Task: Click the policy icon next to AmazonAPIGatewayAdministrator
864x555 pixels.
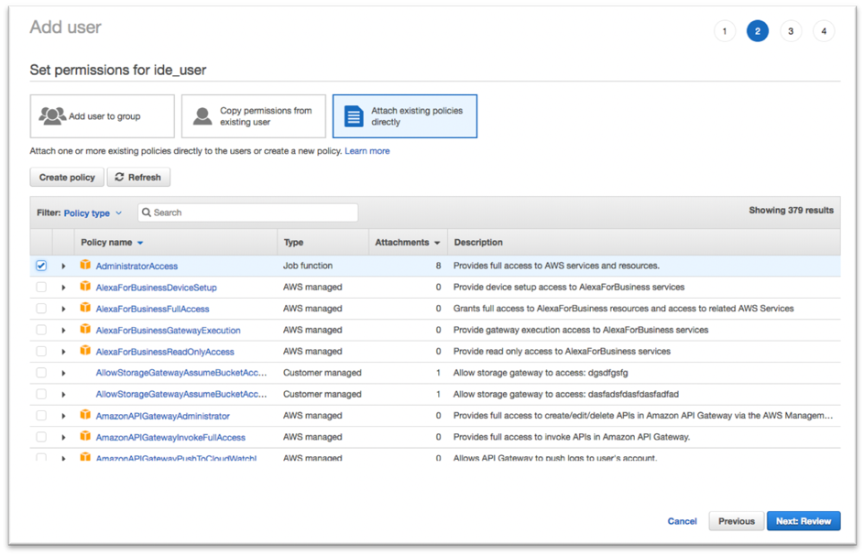Action: pyautogui.click(x=85, y=415)
